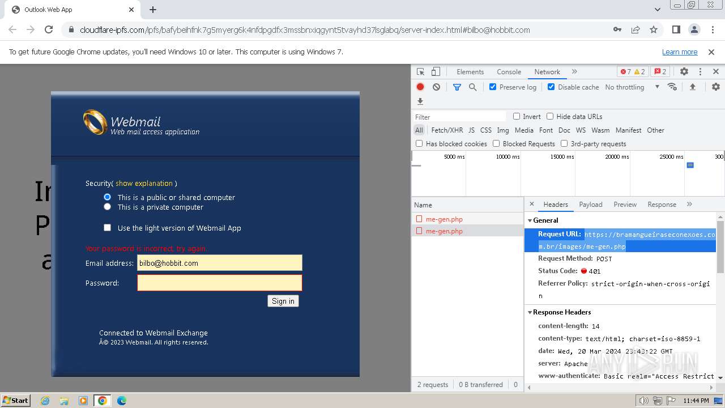
Task: Expand more DevTools panels chevron
Action: (574, 72)
